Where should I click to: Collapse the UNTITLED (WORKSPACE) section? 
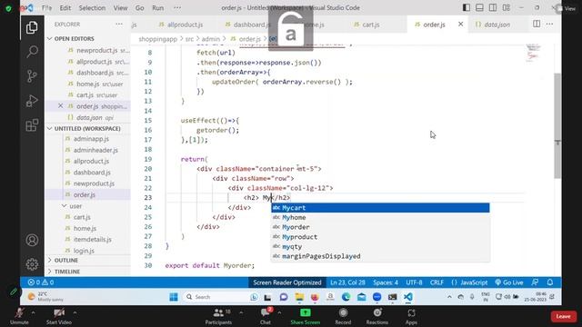tap(87, 129)
